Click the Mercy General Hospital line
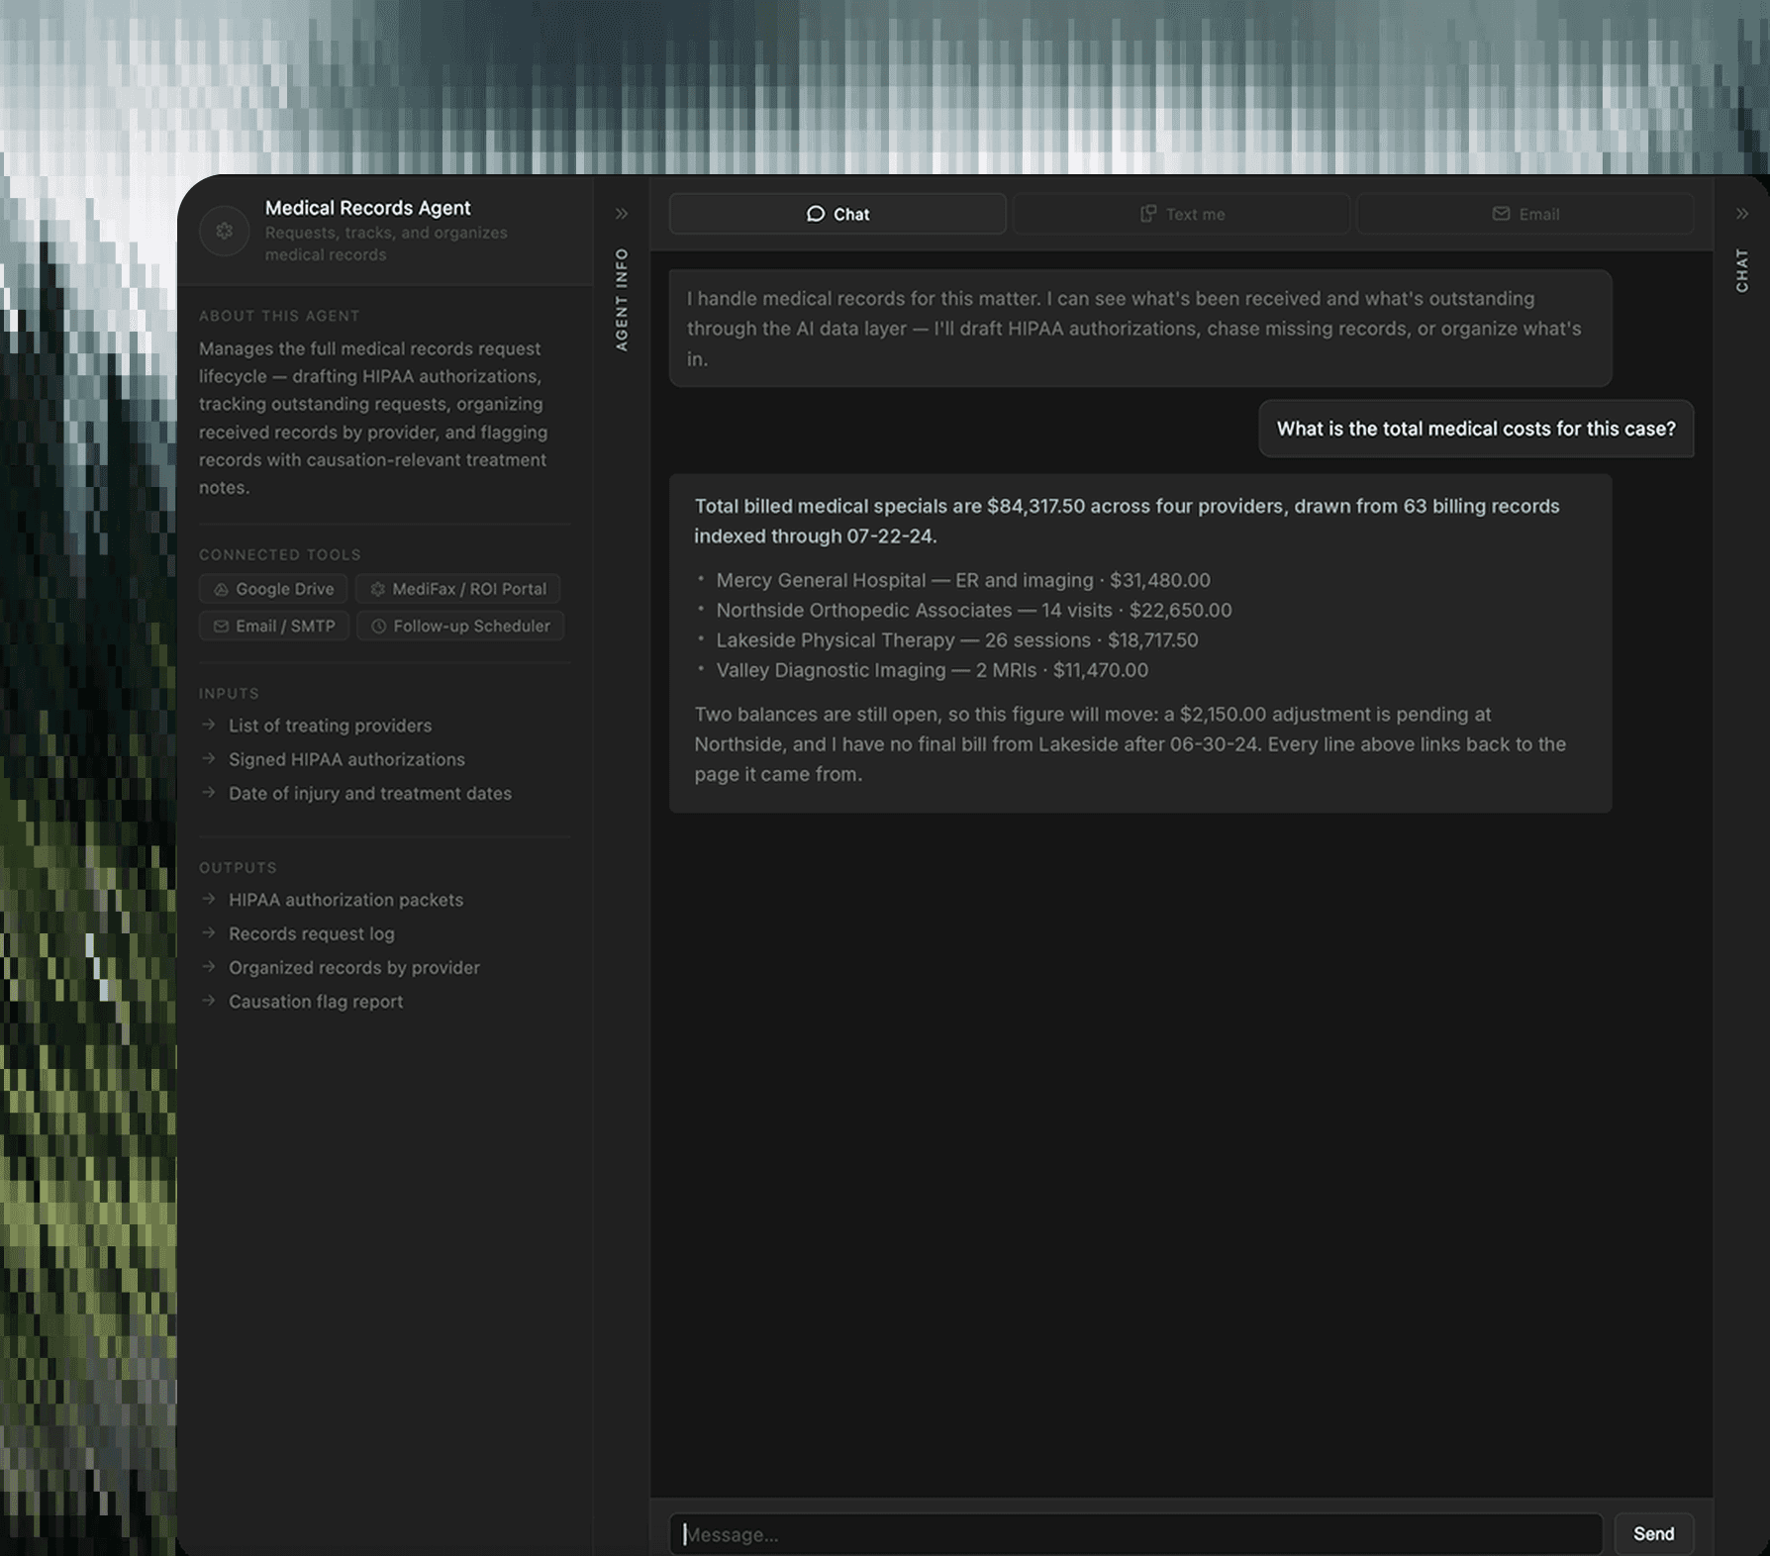The image size is (1770, 1556). coord(963,580)
